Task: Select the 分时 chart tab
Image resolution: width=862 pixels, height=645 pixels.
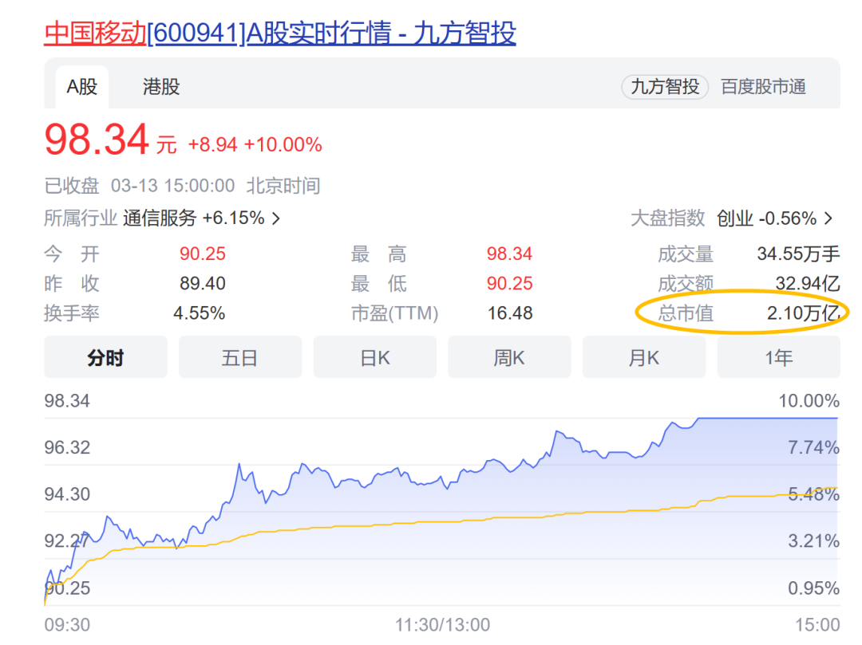Action: tap(105, 357)
